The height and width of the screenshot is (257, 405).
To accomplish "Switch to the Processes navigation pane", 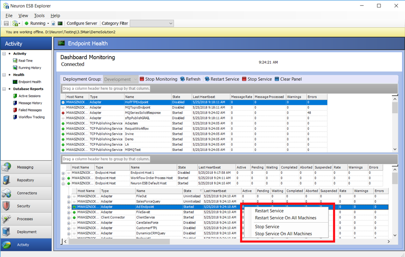I will (x=26, y=219).
